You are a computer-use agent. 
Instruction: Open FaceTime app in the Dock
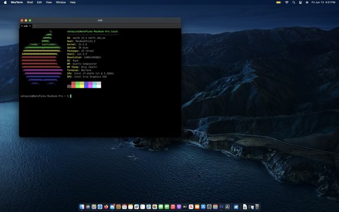[x=167, y=207]
